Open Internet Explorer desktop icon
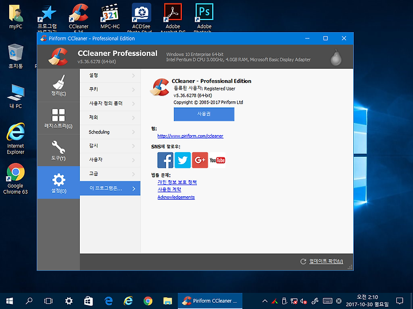Viewport: 413px width, 309px height. tap(15, 138)
